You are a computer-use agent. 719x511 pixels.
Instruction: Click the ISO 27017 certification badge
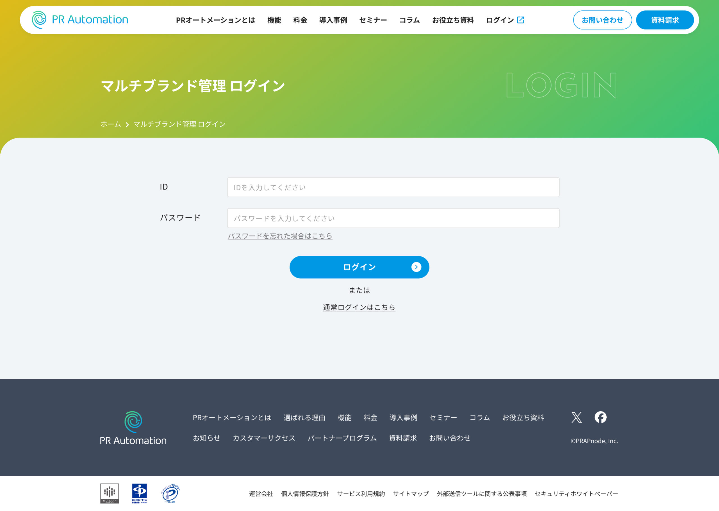[x=110, y=493]
